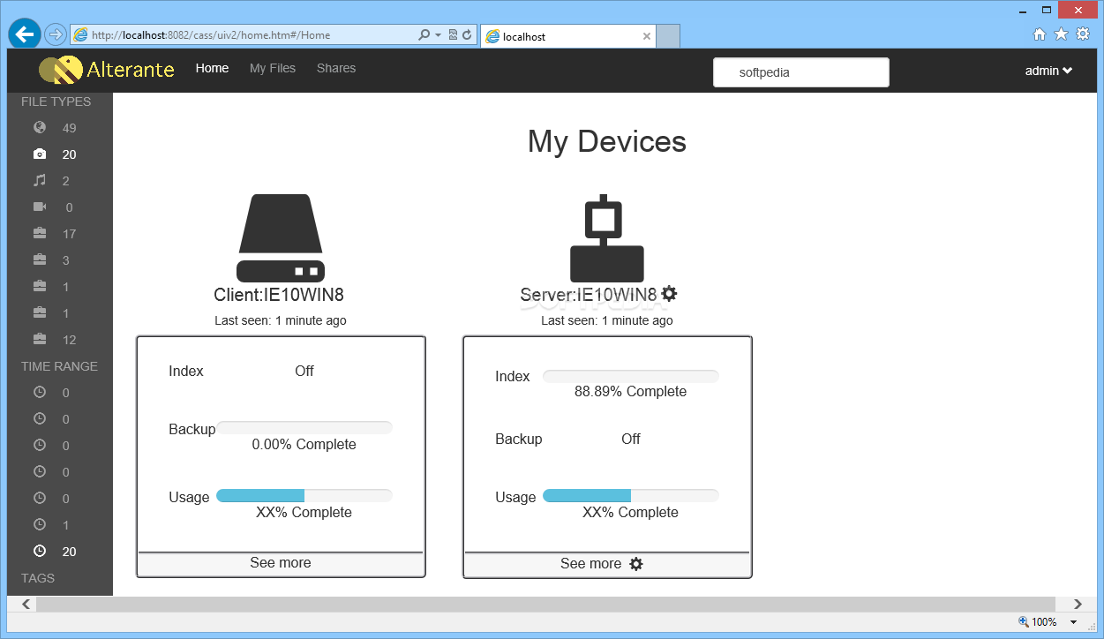Click the Server:IE10WIN8 computer icon

(607, 238)
